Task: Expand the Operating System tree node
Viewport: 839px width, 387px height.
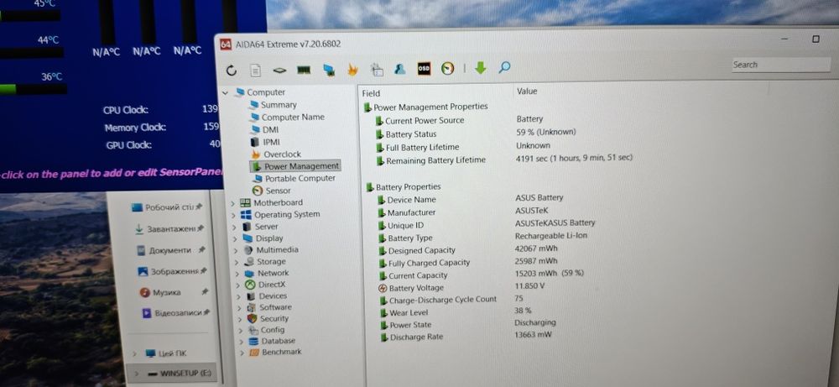Action: (x=233, y=215)
